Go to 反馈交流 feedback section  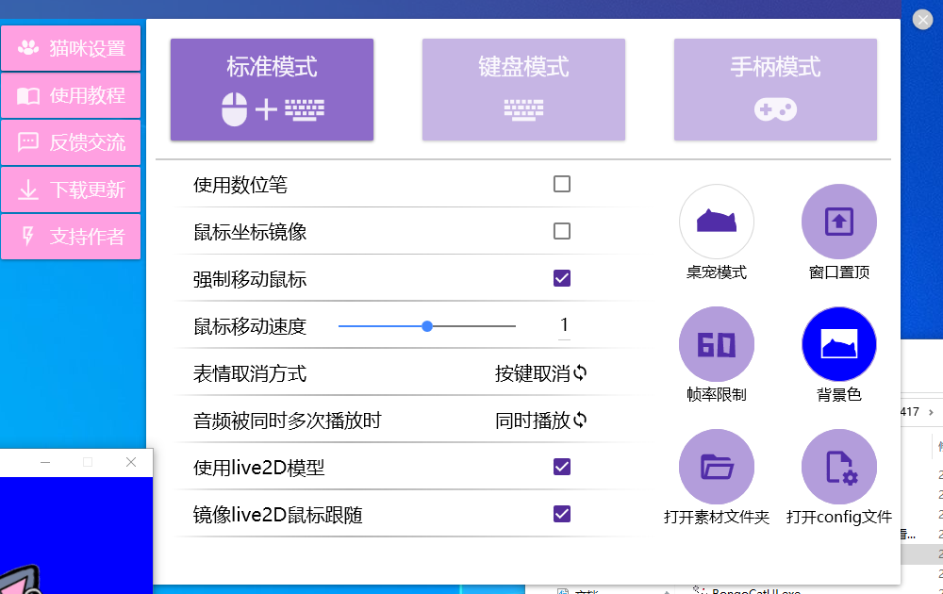(71, 142)
